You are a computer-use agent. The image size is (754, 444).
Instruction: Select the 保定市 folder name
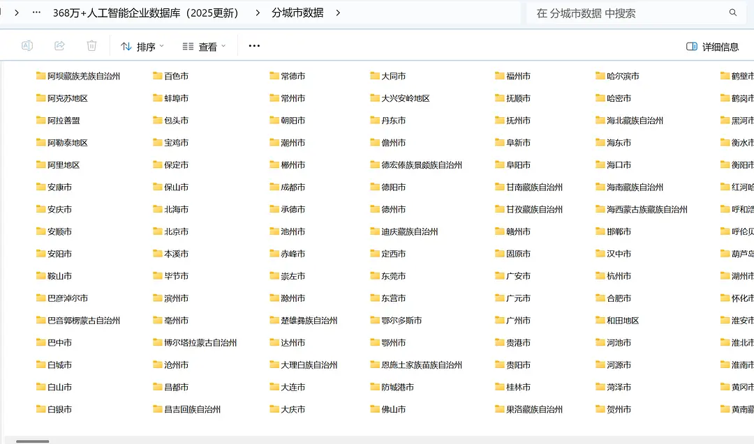tap(177, 165)
